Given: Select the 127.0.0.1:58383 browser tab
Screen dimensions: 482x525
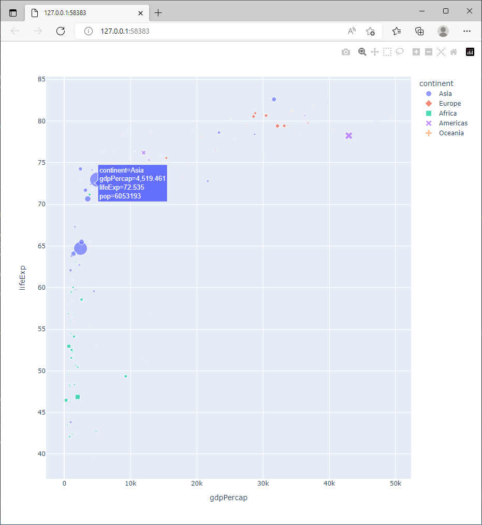Looking at the screenshot, I should (x=83, y=12).
